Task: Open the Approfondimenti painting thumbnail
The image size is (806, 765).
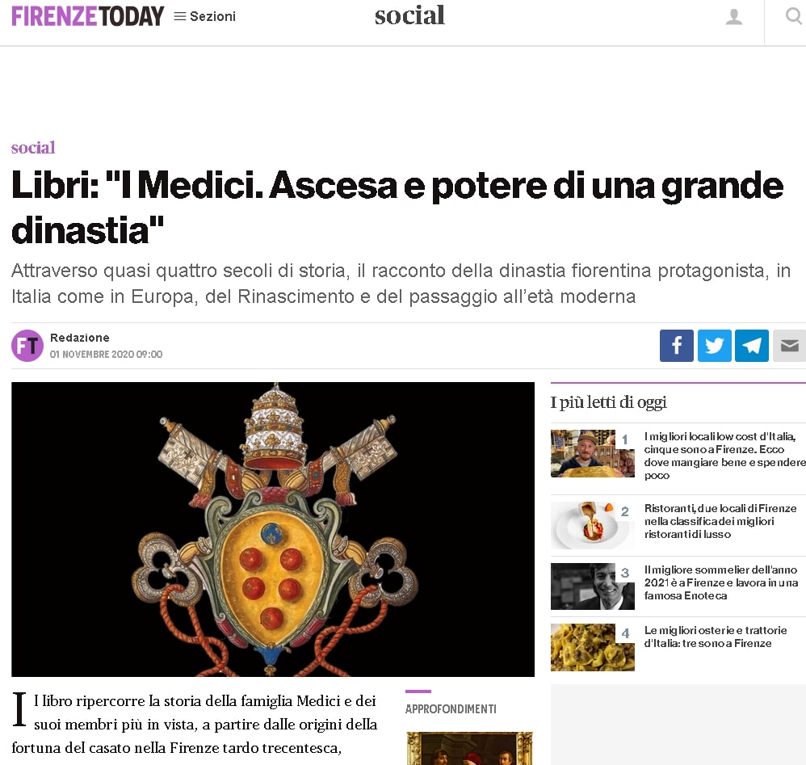Action: (469, 748)
